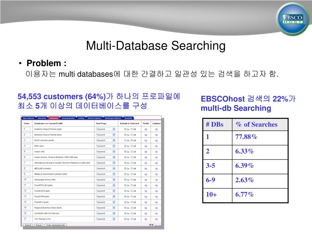Set Newspaper Source default to Off
The height and width of the screenshot is (234, 312).
pos(132,180)
